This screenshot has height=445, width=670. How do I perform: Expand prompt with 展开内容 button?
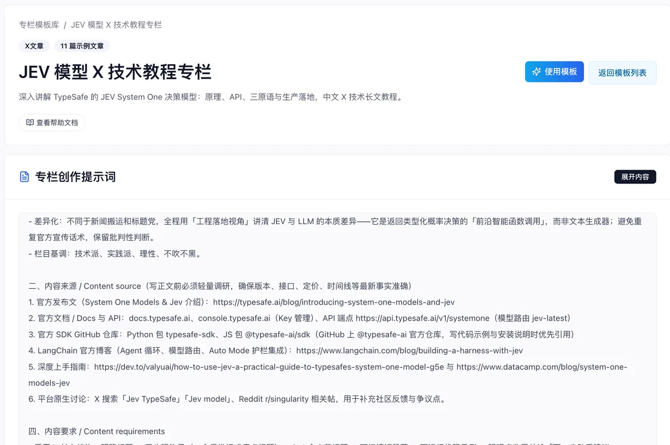tap(635, 177)
